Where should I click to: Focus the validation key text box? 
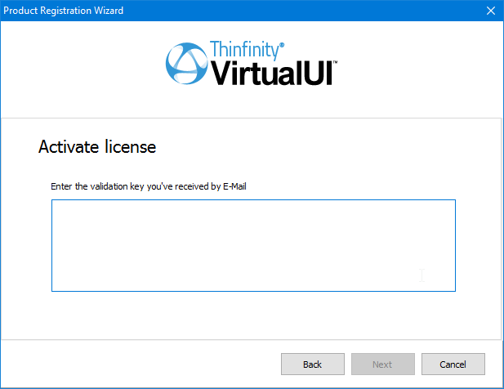253,245
